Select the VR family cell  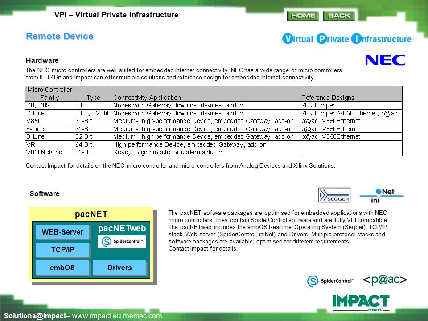(49, 144)
